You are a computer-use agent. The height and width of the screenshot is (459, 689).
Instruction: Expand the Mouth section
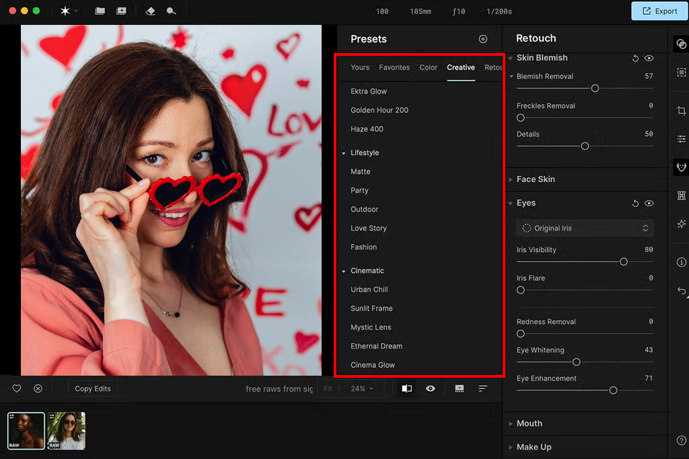(x=511, y=424)
